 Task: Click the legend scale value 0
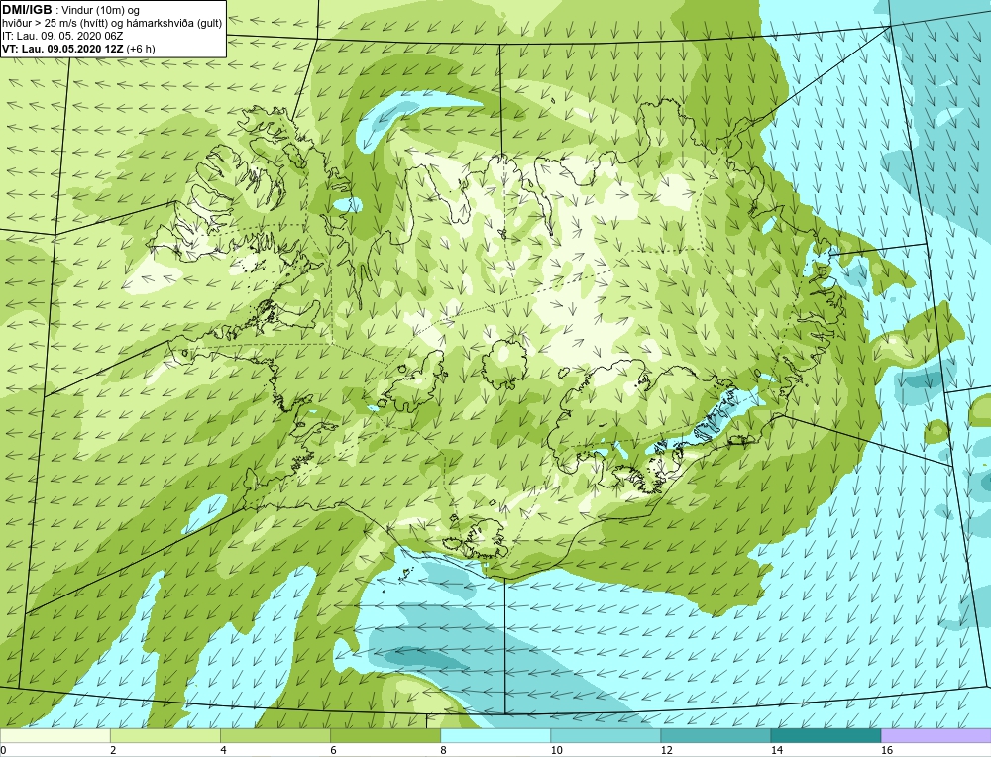click(x=3, y=750)
